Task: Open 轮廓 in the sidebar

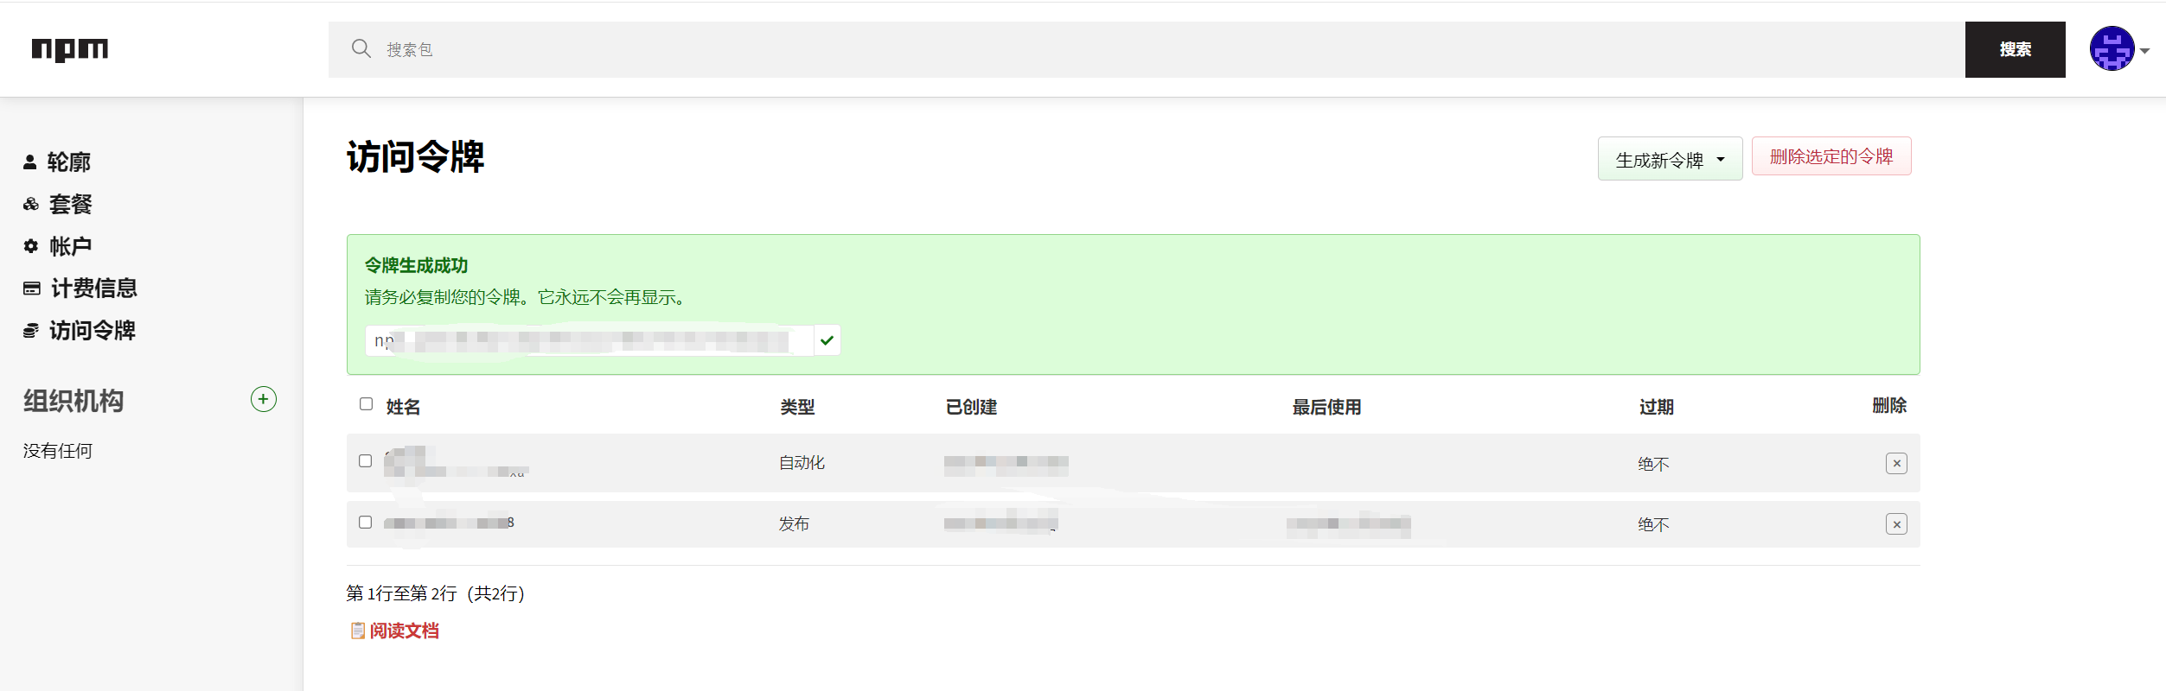Action: tap(68, 162)
